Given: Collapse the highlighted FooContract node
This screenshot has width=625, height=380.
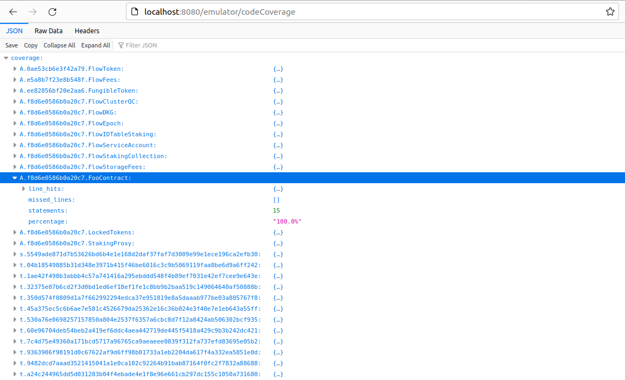Looking at the screenshot, I should (15, 178).
